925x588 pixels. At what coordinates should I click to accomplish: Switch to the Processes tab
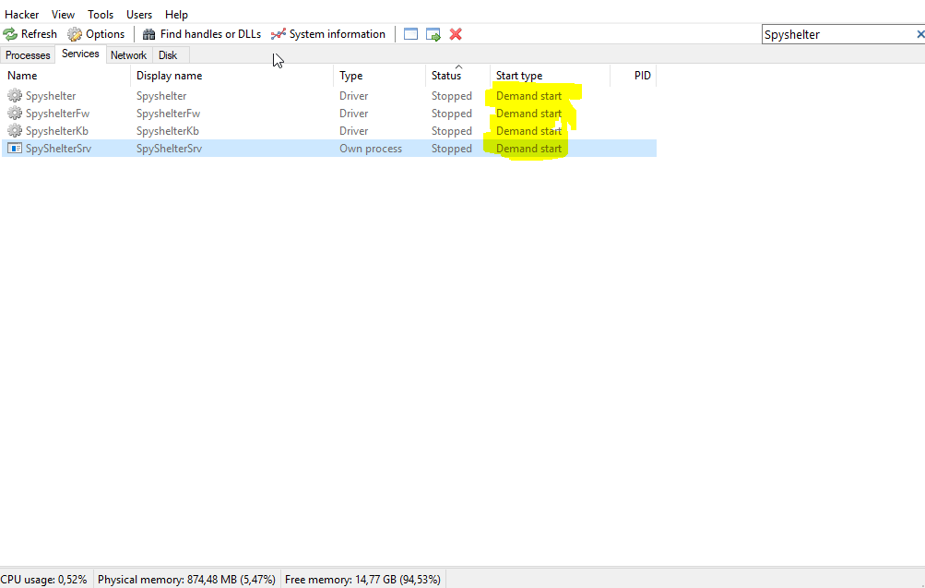click(x=28, y=54)
